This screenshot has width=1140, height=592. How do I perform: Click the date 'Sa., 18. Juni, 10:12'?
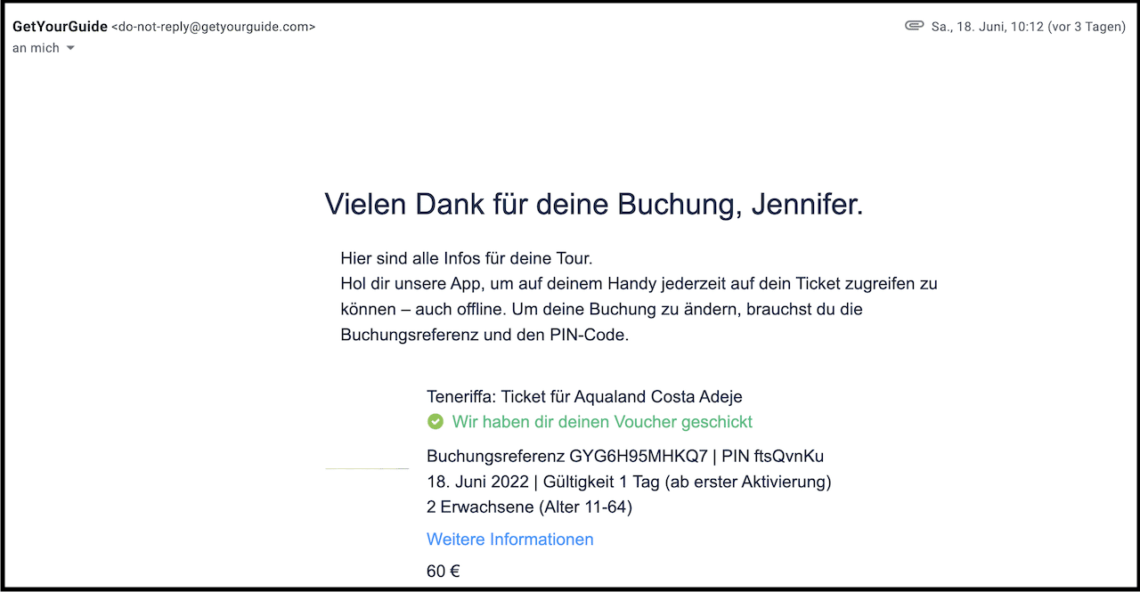click(986, 27)
